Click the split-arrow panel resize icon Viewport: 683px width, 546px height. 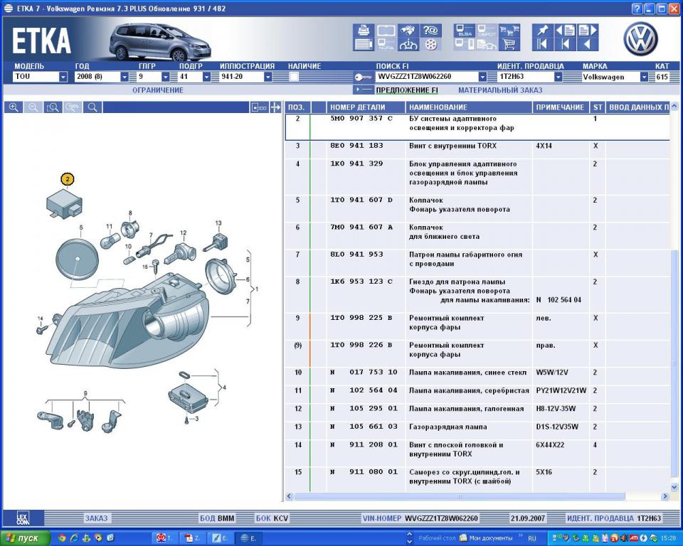coord(275,107)
